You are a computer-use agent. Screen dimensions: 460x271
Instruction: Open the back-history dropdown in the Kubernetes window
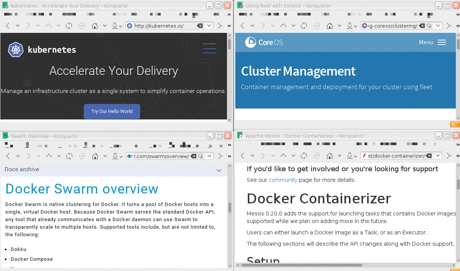pos(17,26)
